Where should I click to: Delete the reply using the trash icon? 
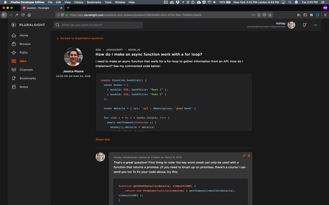[x=249, y=156]
